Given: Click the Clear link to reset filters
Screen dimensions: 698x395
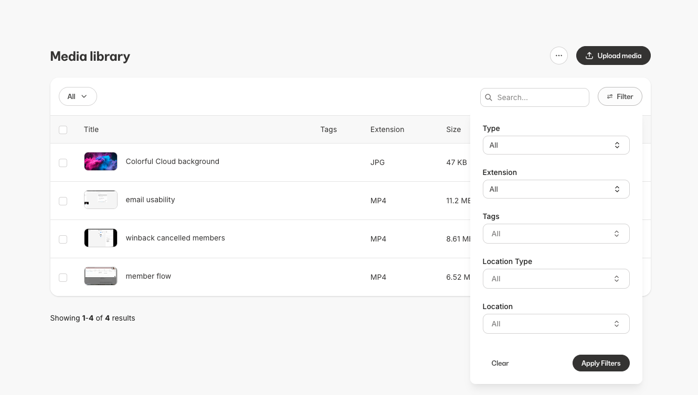Looking at the screenshot, I should pyautogui.click(x=500, y=363).
